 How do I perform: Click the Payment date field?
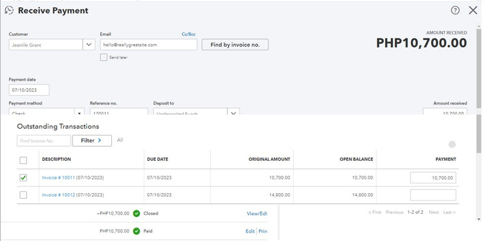coord(29,90)
